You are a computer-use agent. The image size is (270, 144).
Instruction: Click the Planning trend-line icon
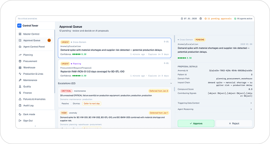(20, 55)
